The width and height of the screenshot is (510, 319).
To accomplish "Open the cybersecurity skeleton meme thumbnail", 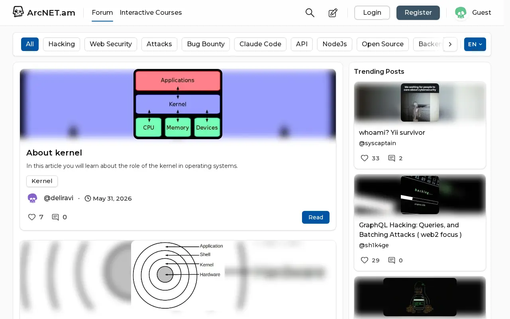I will point(420,102).
